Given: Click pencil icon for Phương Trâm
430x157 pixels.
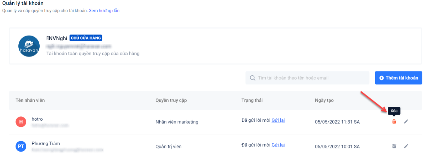Looking at the screenshot, I should pos(406,146).
